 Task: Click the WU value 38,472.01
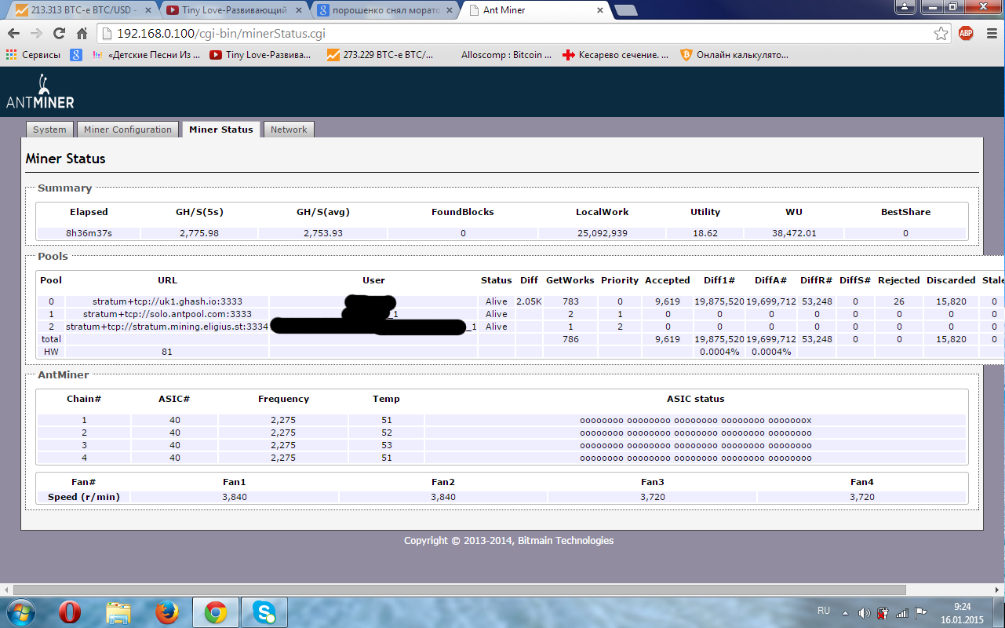point(794,233)
